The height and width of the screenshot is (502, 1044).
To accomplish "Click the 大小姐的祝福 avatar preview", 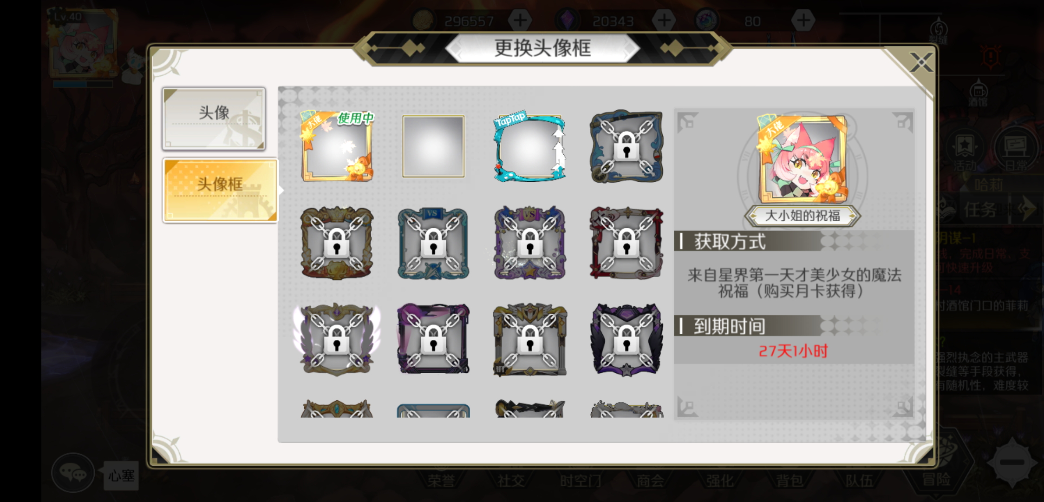I will coord(803,159).
